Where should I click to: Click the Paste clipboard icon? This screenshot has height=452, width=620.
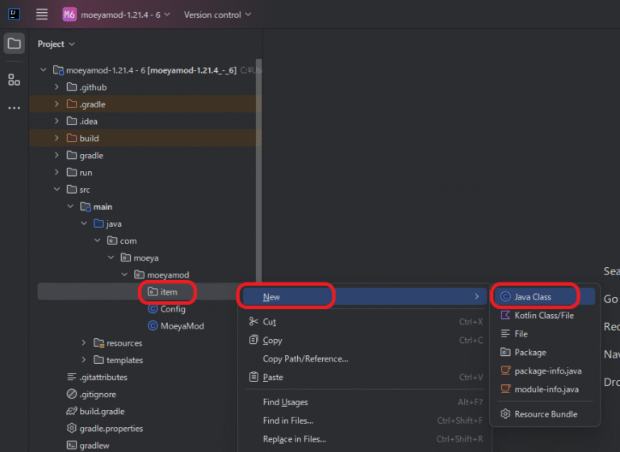253,377
